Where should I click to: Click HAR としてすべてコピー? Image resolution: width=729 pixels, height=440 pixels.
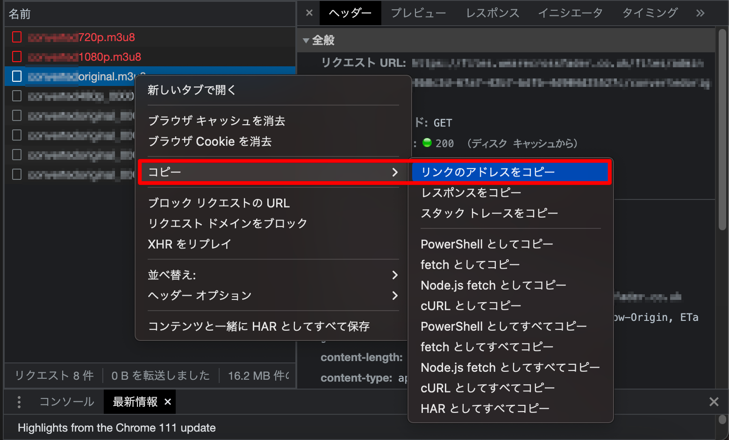(510, 409)
